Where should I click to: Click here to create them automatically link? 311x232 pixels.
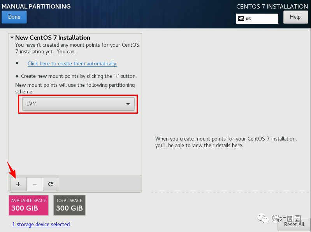click(x=72, y=64)
